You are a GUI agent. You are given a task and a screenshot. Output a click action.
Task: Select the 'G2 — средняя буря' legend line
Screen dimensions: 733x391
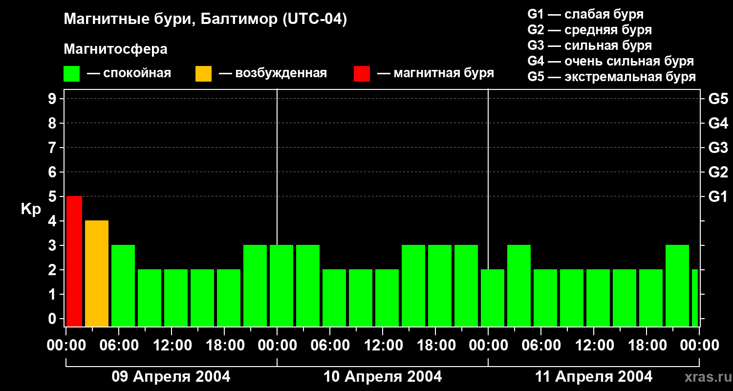(x=589, y=30)
